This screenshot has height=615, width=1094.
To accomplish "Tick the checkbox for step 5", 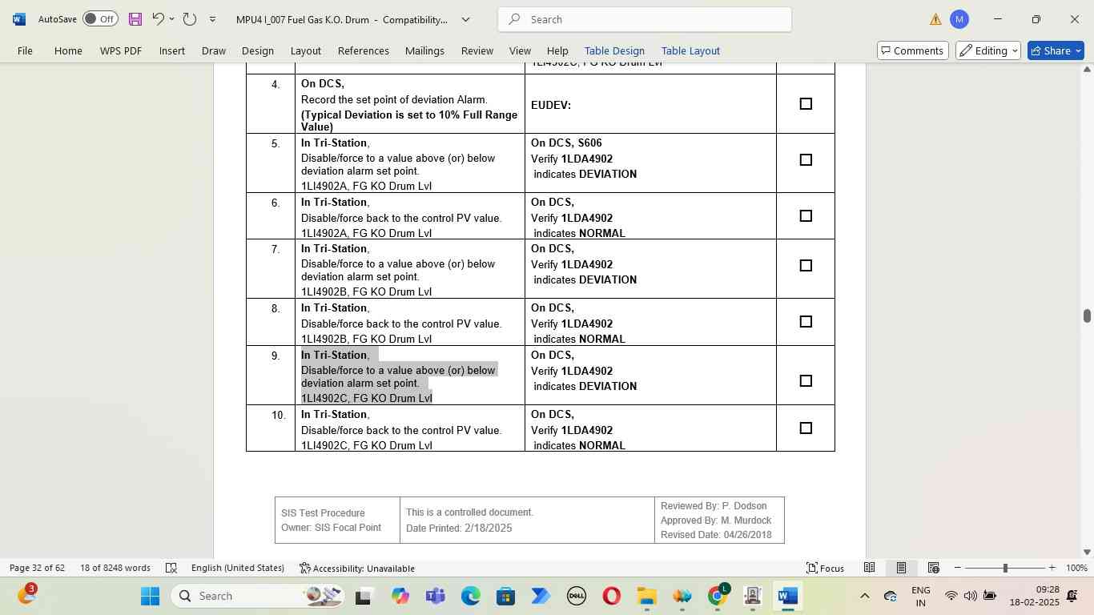I will (806, 160).
